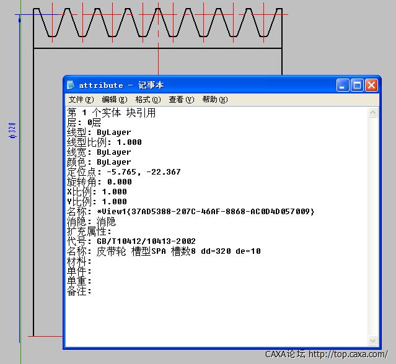Click the Notepad icon in title bar

point(71,85)
